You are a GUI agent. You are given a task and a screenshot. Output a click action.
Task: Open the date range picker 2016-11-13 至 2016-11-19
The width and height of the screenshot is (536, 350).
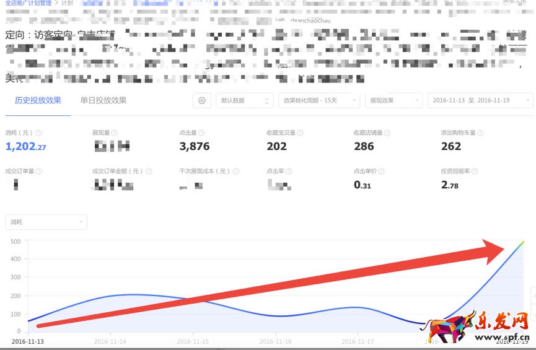click(480, 100)
